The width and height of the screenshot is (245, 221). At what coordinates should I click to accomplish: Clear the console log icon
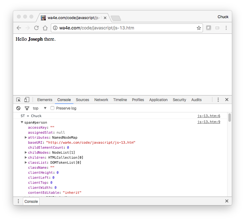click(18, 108)
